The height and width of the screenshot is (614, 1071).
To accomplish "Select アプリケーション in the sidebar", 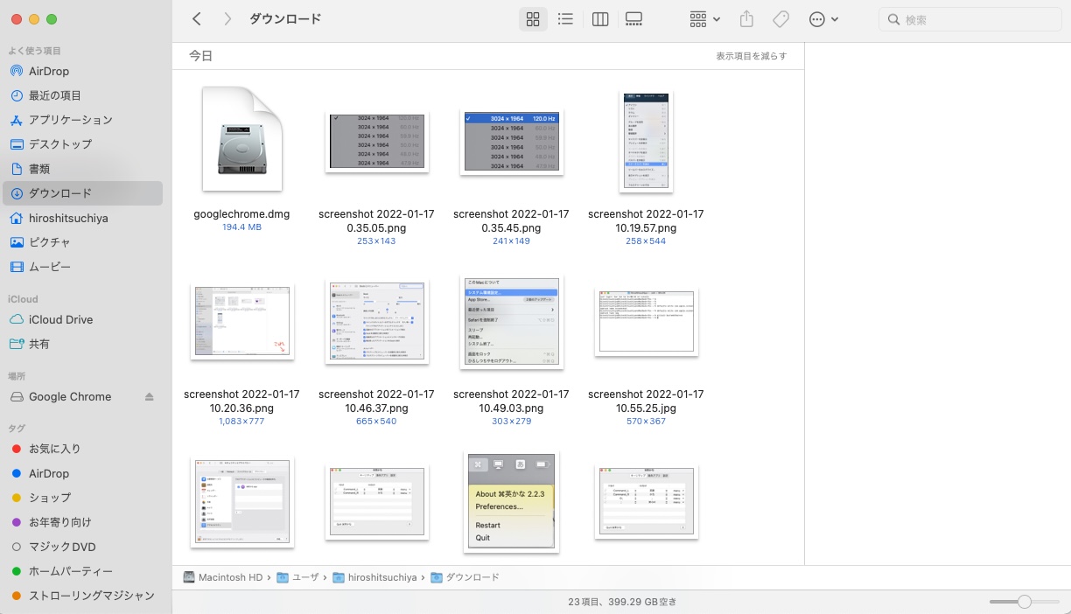I will 70,120.
